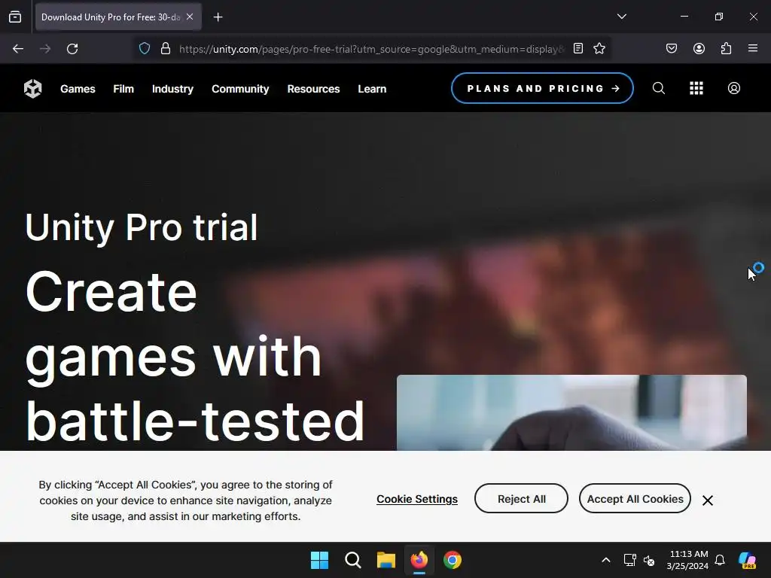771x578 pixels.
Task: Open the Community navigation menu
Action: [240, 89]
